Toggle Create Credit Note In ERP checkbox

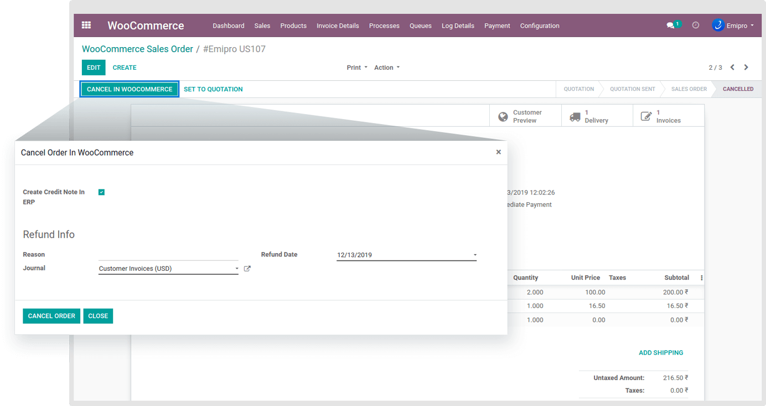pos(101,192)
